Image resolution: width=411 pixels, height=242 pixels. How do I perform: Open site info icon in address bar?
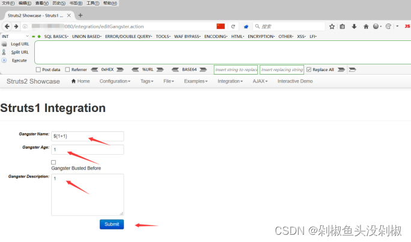point(25,26)
